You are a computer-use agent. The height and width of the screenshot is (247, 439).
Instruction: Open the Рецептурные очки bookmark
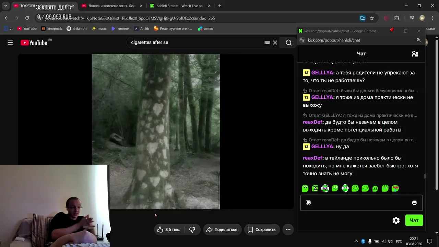coord(173,28)
